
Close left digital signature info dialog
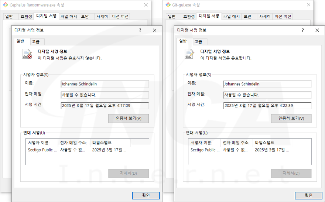point(155,30)
